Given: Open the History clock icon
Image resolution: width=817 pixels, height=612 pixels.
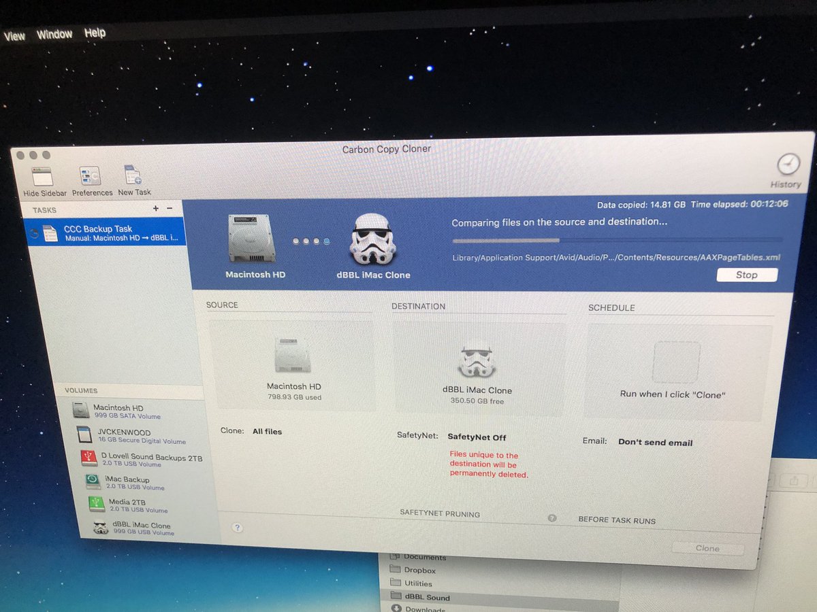Looking at the screenshot, I should [788, 165].
